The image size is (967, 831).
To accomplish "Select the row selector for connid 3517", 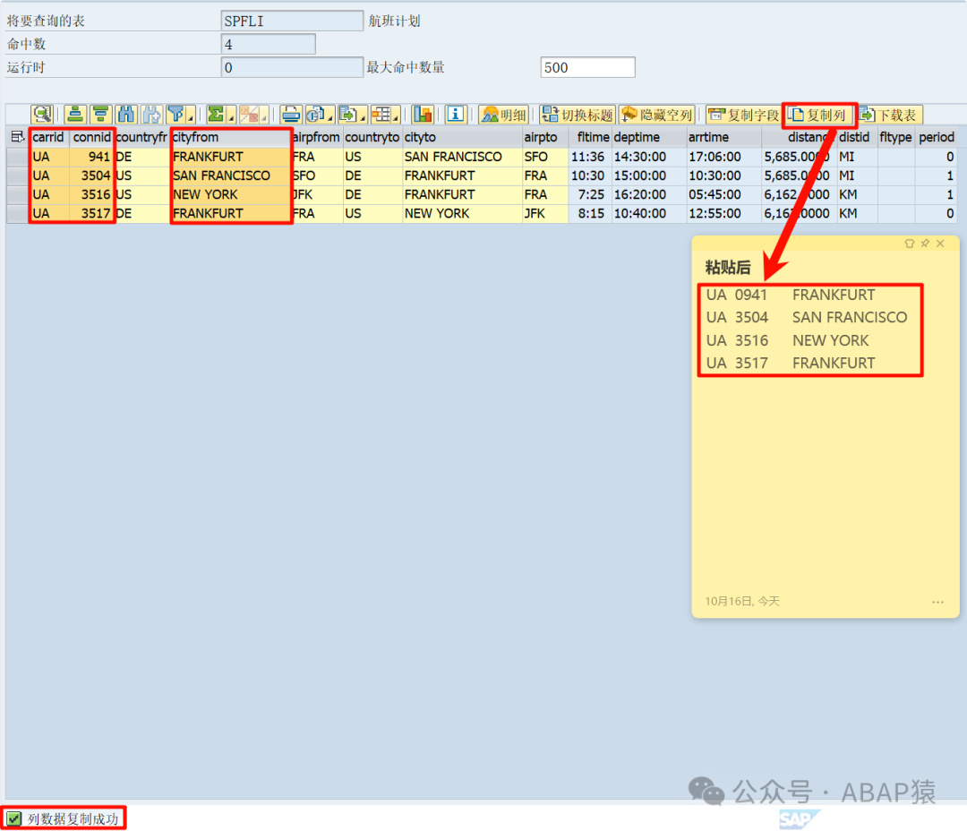I will pos(17,213).
